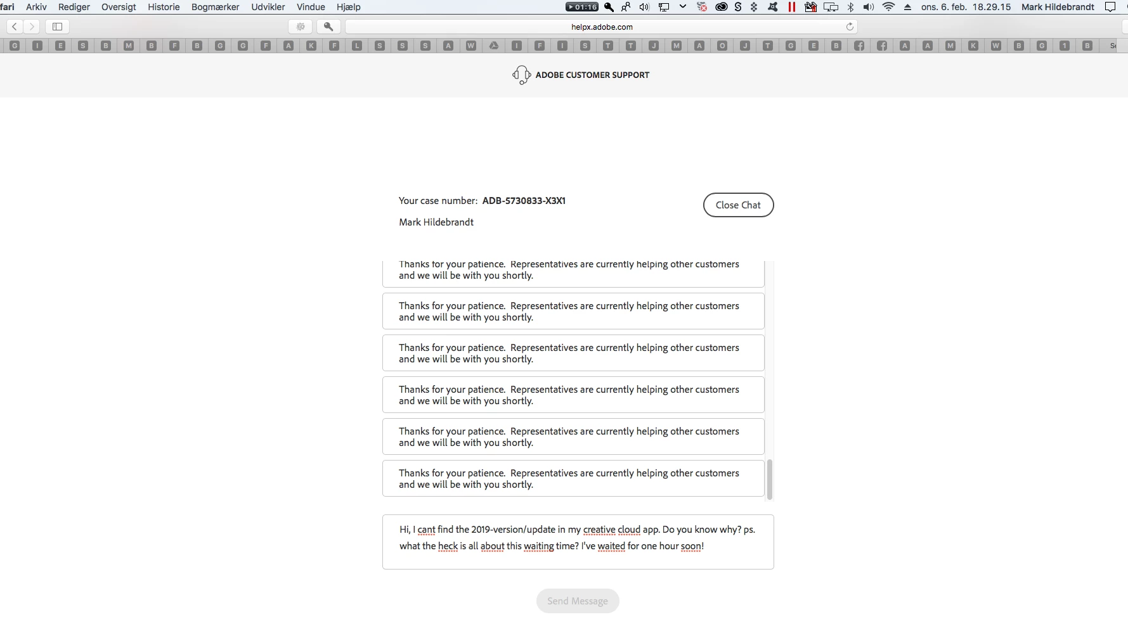Viewport: 1128px width, 624px height.
Task: Click the S-shaped menu bar icon
Action: (738, 7)
